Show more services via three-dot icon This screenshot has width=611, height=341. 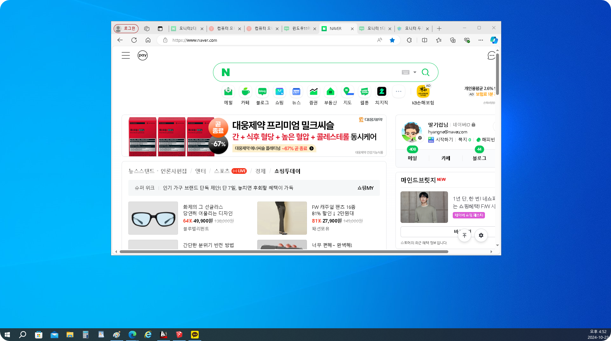(x=399, y=92)
